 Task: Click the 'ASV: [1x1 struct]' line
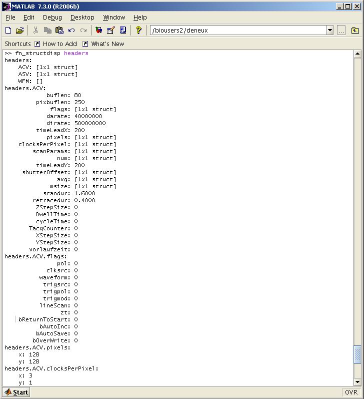(x=48, y=74)
